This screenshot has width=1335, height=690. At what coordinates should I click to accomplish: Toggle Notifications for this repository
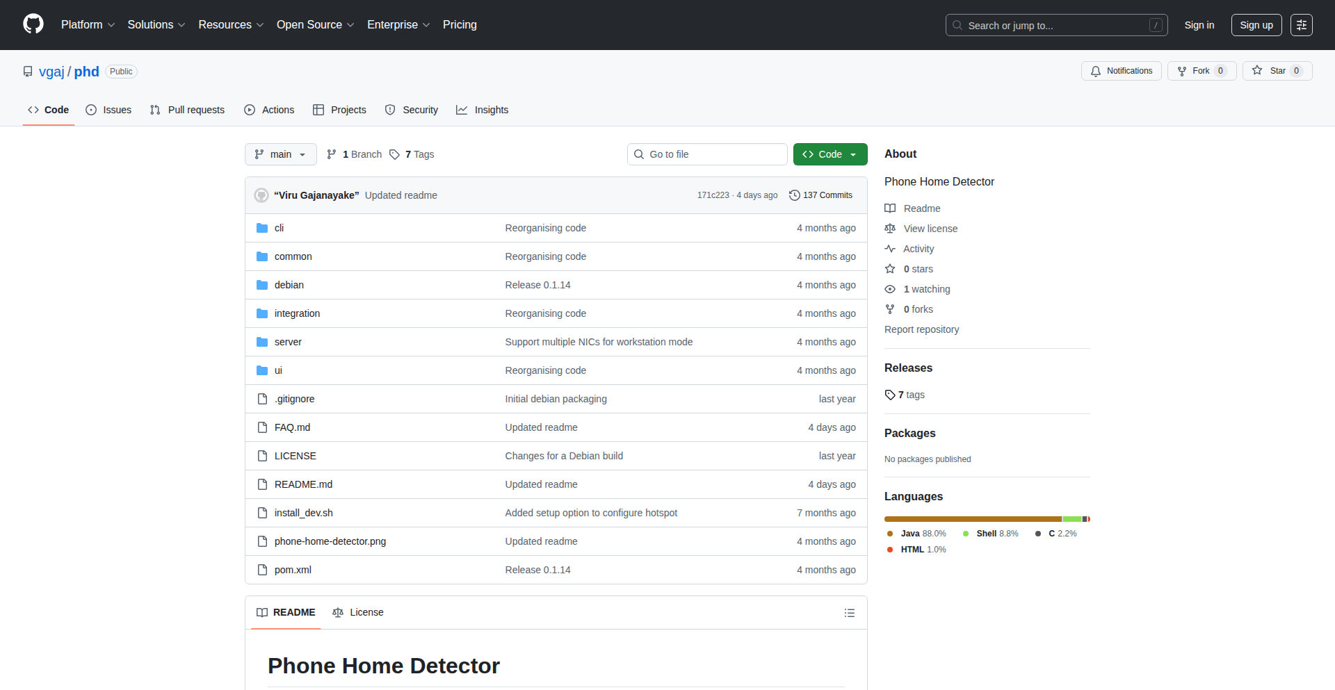[x=1121, y=71]
